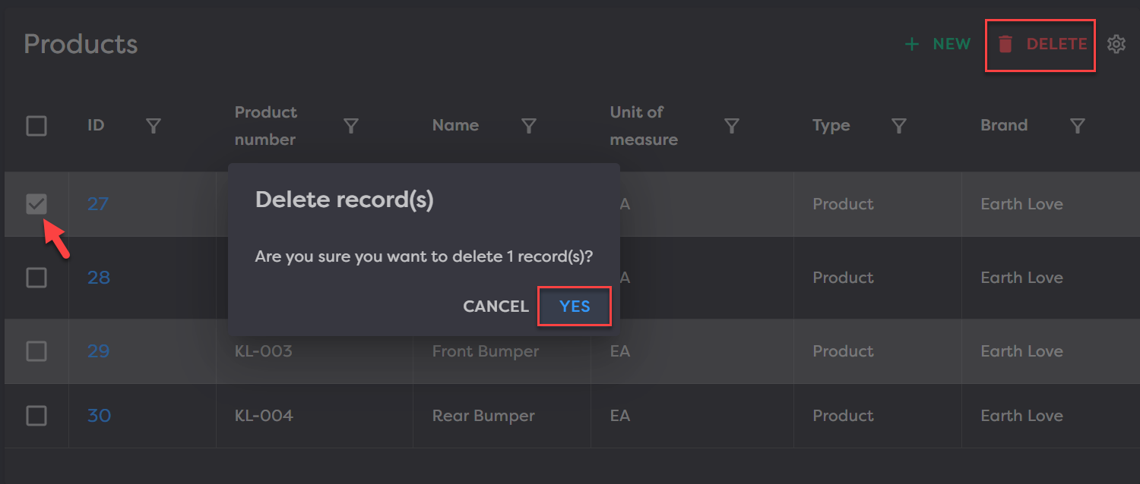
Task: Open the Unit of measure filter
Action: (731, 126)
